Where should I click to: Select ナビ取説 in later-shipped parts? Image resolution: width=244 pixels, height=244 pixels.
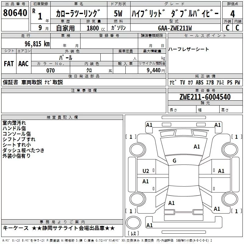click(54, 82)
